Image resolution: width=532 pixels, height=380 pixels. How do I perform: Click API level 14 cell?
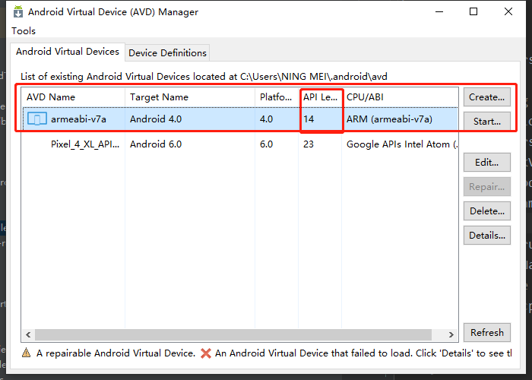tap(309, 119)
